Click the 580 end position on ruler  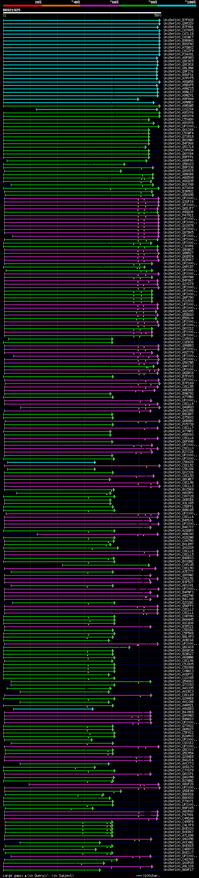[157, 16]
